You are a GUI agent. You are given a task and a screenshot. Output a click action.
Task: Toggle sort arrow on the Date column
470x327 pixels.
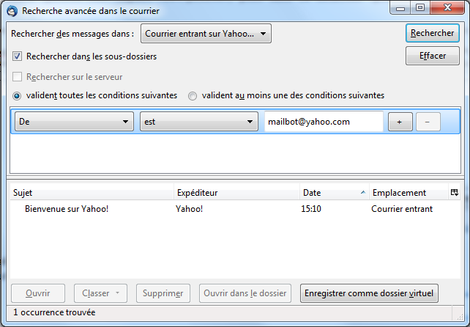click(x=363, y=193)
